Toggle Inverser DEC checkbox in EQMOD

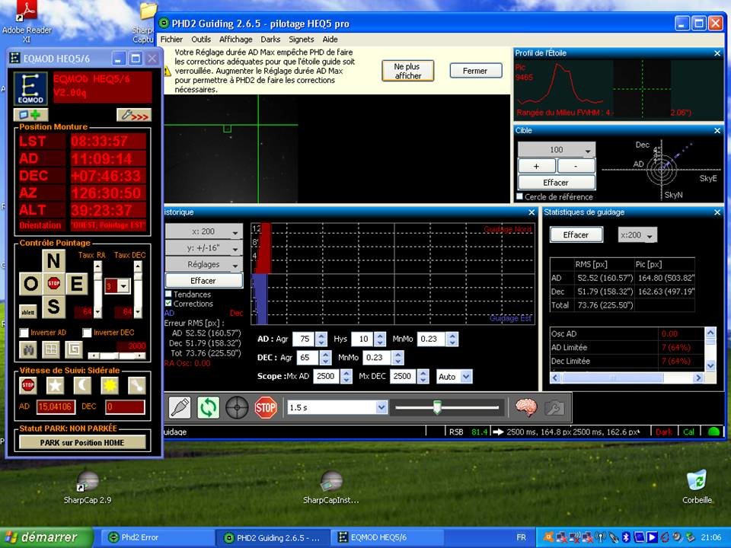click(x=87, y=333)
